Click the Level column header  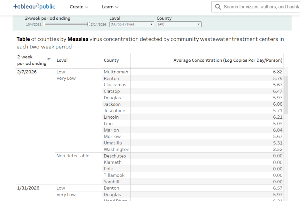(x=62, y=60)
